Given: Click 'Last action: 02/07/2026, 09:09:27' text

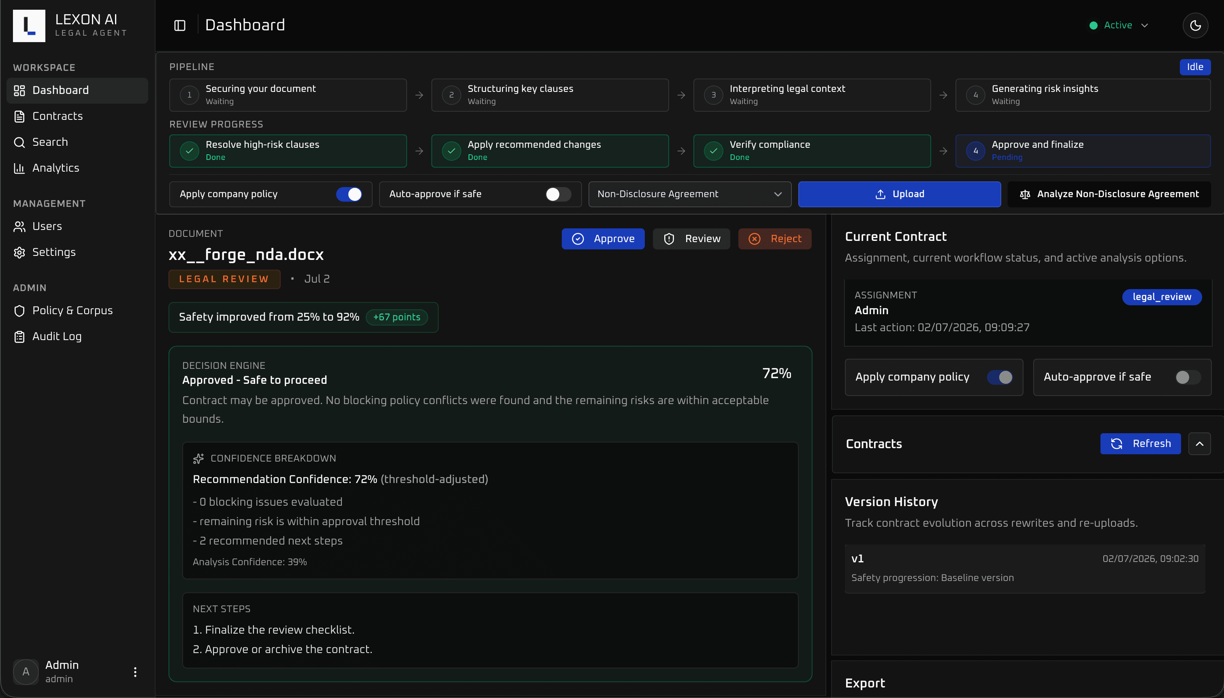Looking at the screenshot, I should click(942, 328).
